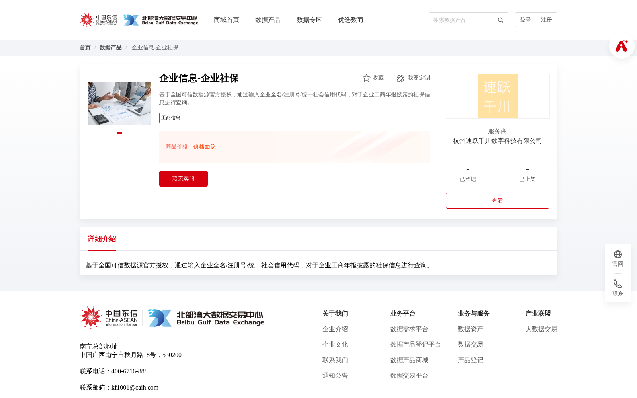Click the 已上架 statistic label
Viewport: 637px width, 398px height.
528,179
